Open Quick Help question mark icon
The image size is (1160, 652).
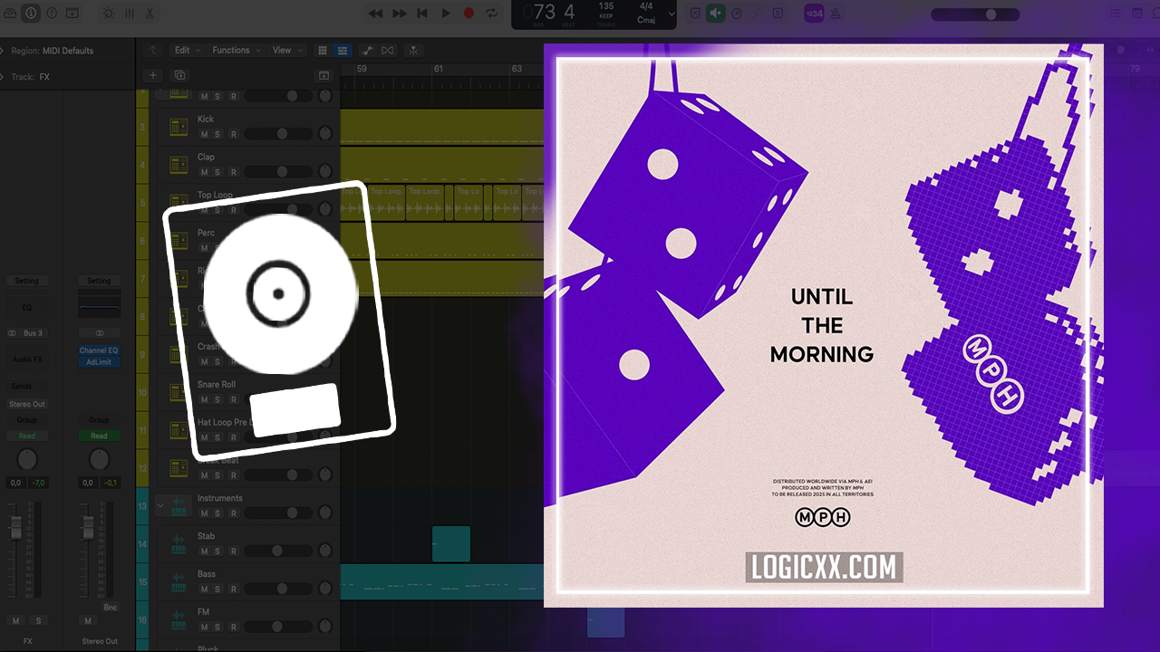52,14
